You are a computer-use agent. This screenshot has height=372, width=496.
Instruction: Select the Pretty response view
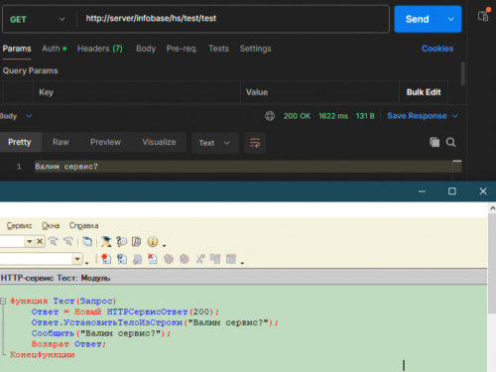(20, 142)
